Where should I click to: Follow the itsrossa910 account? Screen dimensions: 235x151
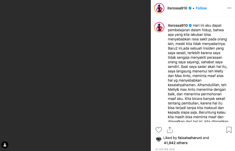[201, 8]
